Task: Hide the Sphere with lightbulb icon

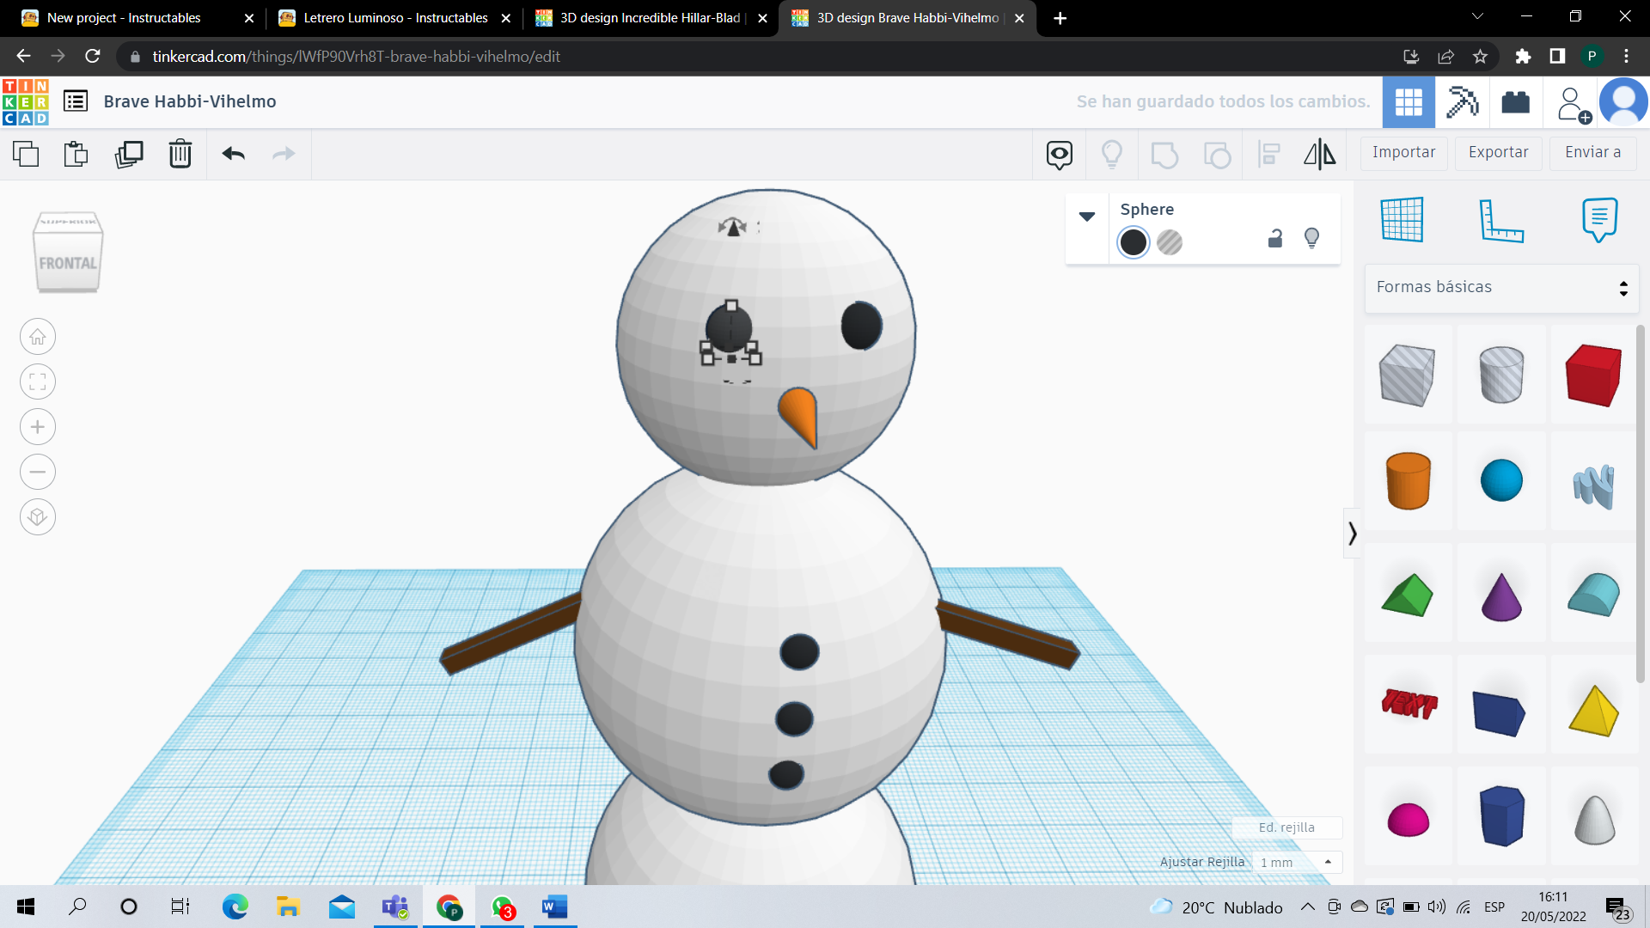Action: (1311, 238)
